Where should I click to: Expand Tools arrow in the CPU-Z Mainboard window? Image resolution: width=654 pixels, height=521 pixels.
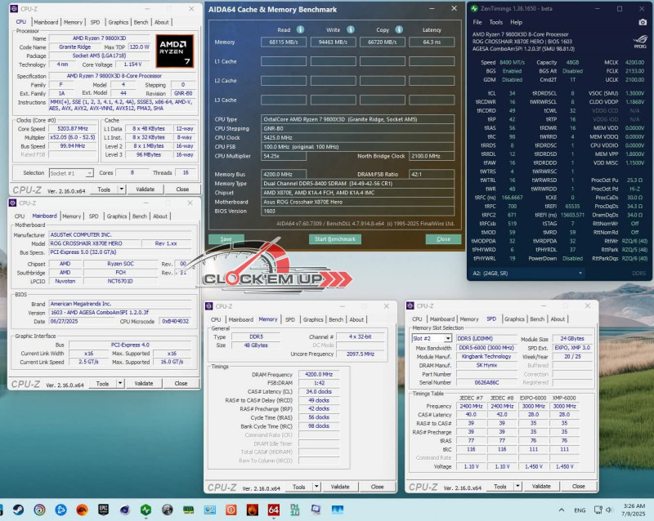[x=119, y=384]
